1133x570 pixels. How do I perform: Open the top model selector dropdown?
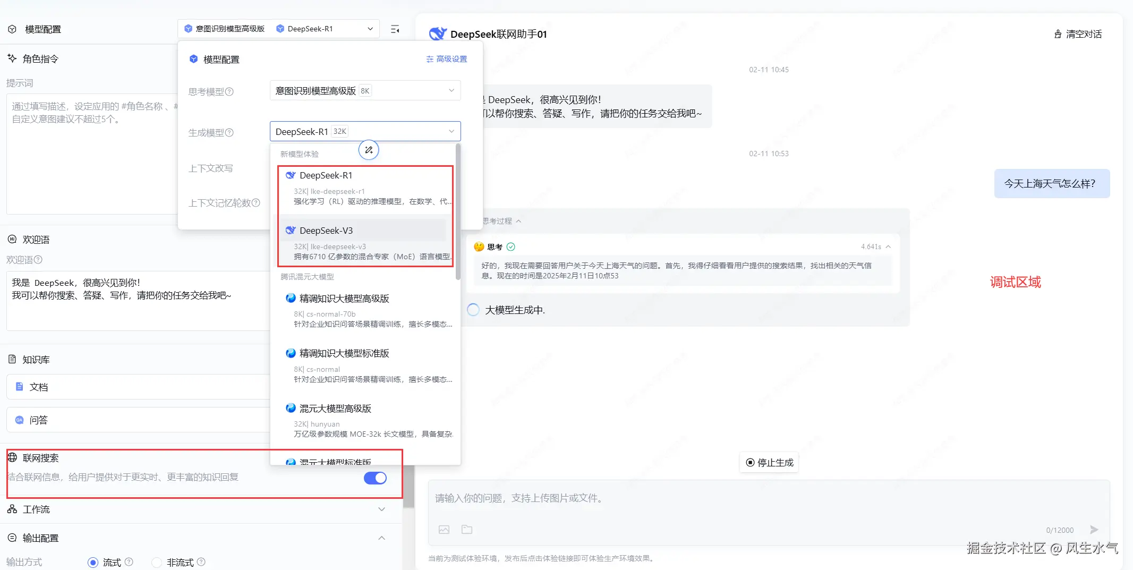(278, 29)
